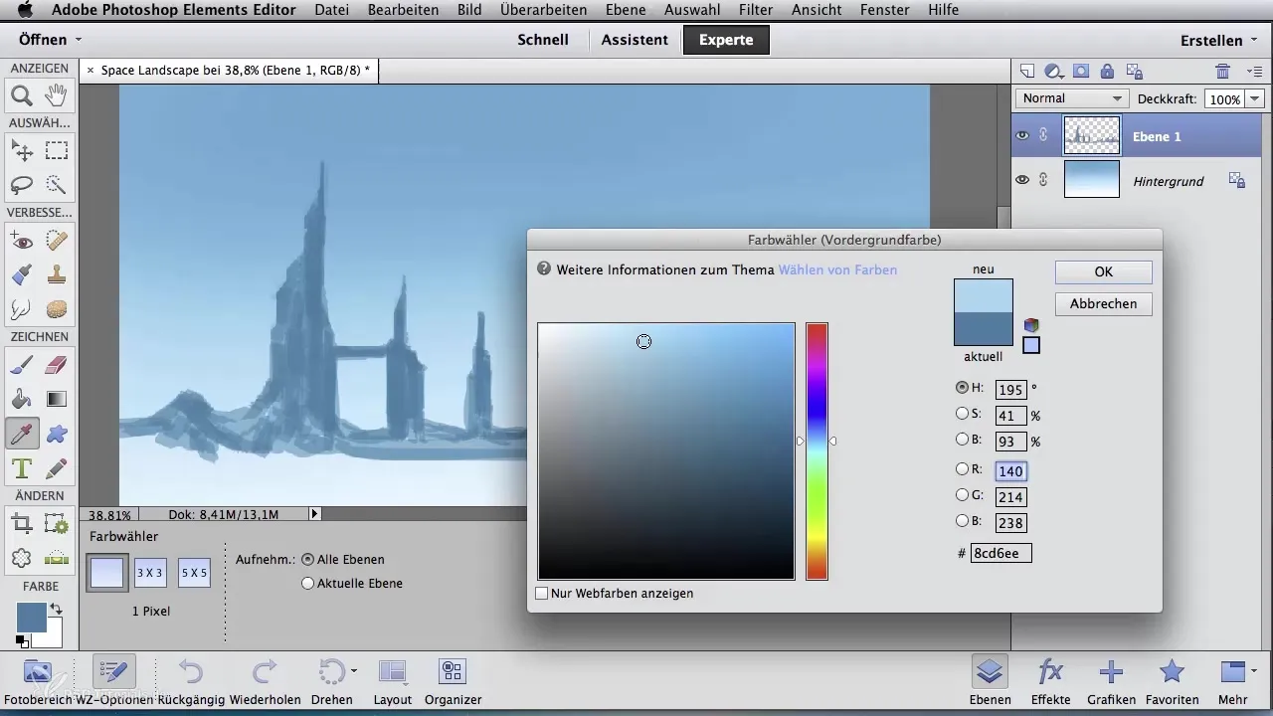The image size is (1273, 716).
Task: Open the Wählen von Farben help link
Action: (x=837, y=268)
